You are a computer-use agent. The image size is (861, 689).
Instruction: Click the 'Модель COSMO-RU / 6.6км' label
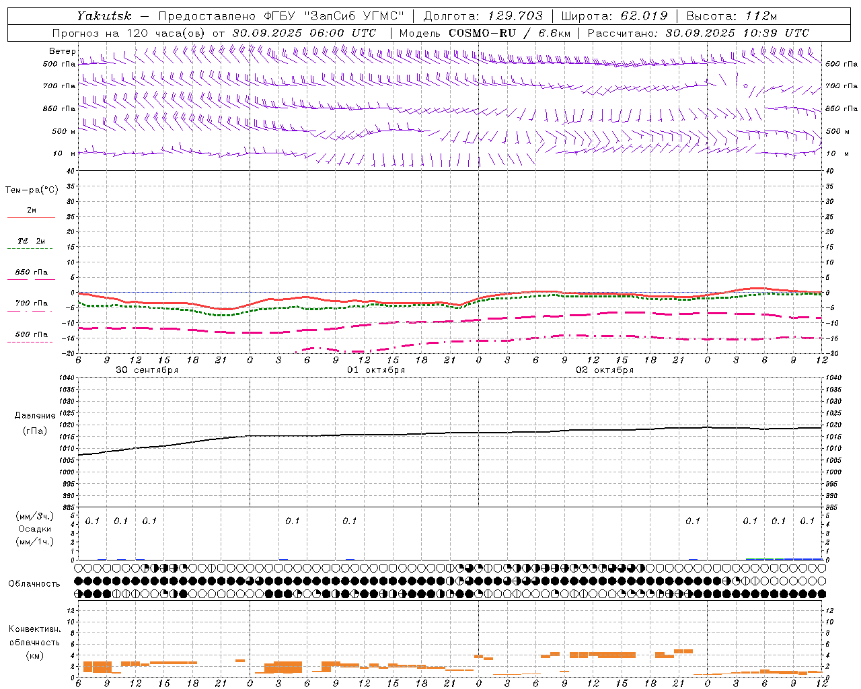pyautogui.click(x=485, y=33)
